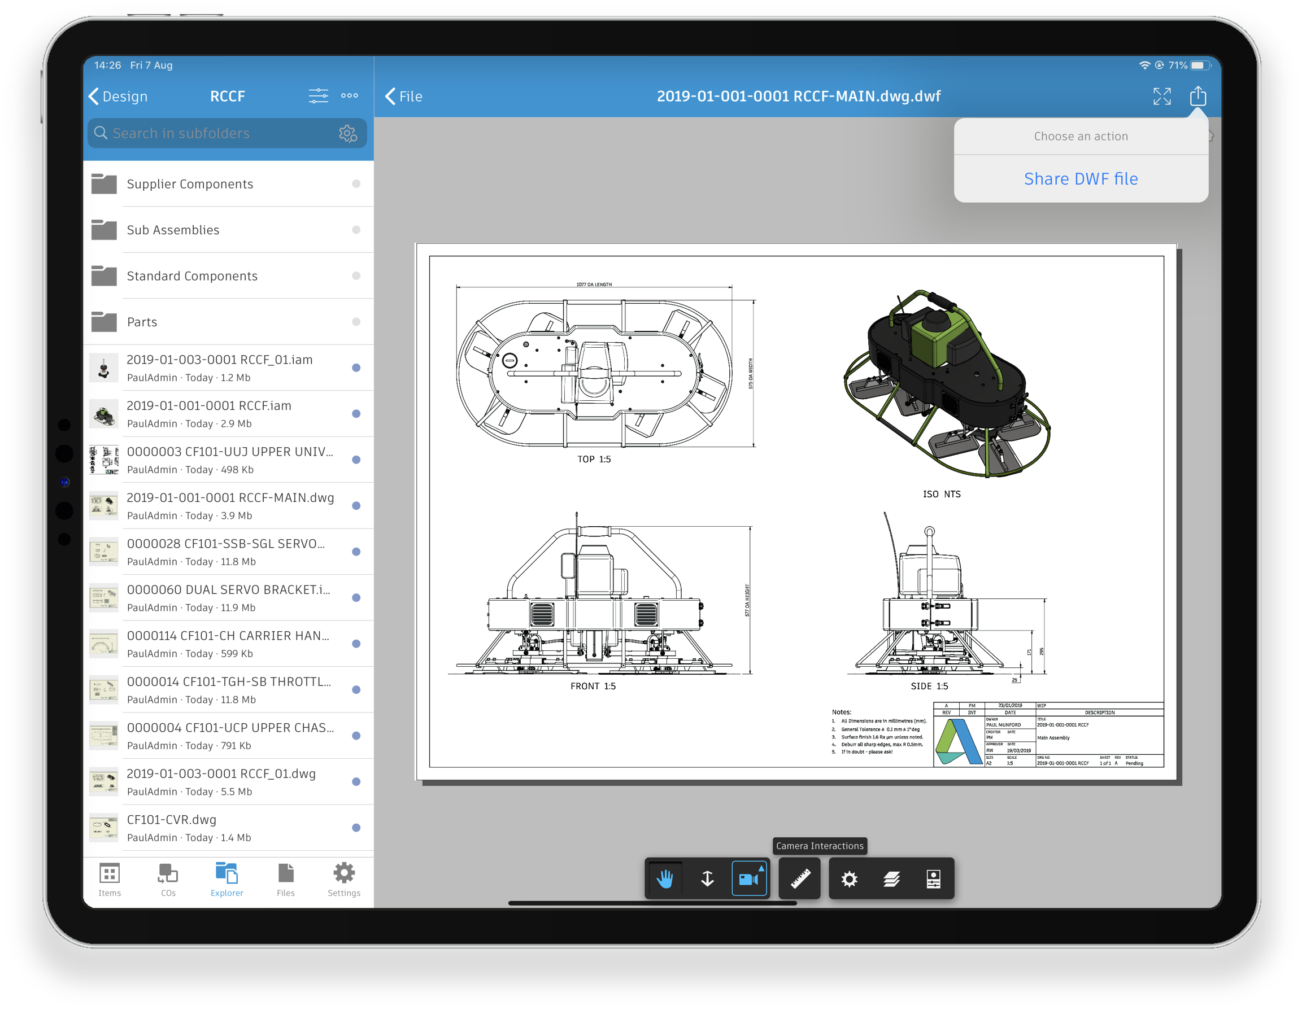Open search settings gear beside search field
This screenshot has height=1010, width=1302.
tap(347, 133)
